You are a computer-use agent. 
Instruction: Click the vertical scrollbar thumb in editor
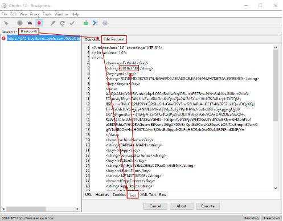pyautogui.click(x=276, y=85)
